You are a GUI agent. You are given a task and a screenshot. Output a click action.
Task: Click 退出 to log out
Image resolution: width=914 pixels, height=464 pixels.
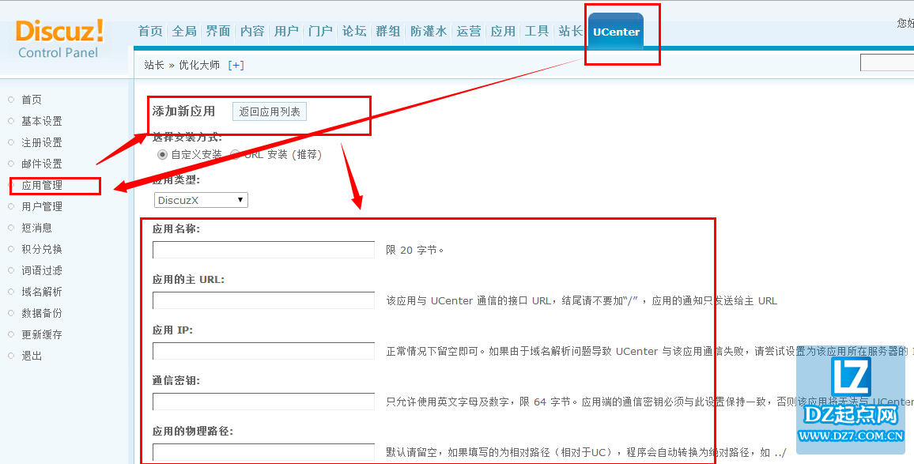tap(32, 356)
